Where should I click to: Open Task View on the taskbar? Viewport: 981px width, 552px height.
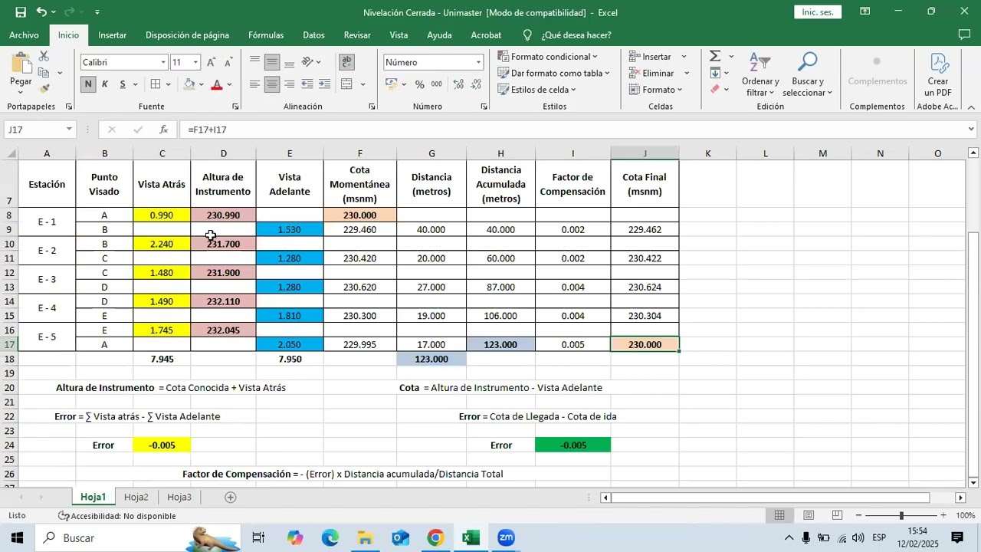click(258, 538)
